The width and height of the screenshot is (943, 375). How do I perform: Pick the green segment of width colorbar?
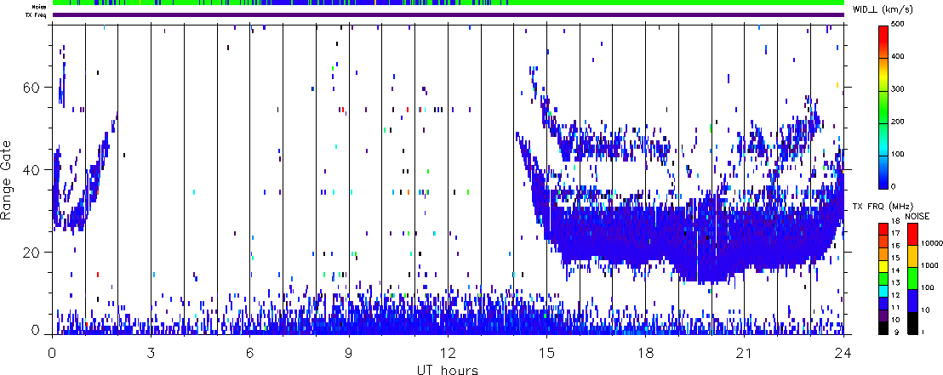(x=883, y=107)
